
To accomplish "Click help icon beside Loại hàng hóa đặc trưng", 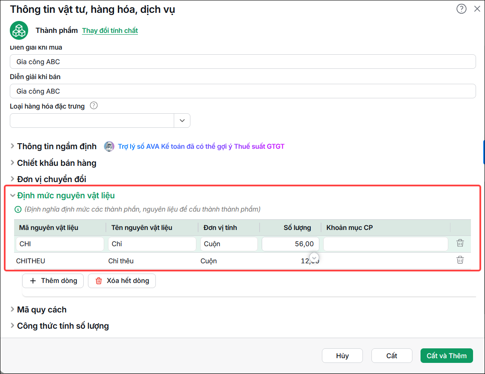I will click(x=94, y=106).
